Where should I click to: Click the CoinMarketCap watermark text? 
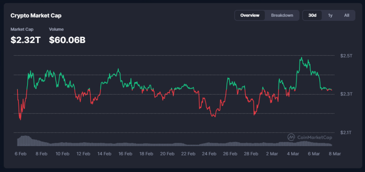pyautogui.click(x=314, y=137)
